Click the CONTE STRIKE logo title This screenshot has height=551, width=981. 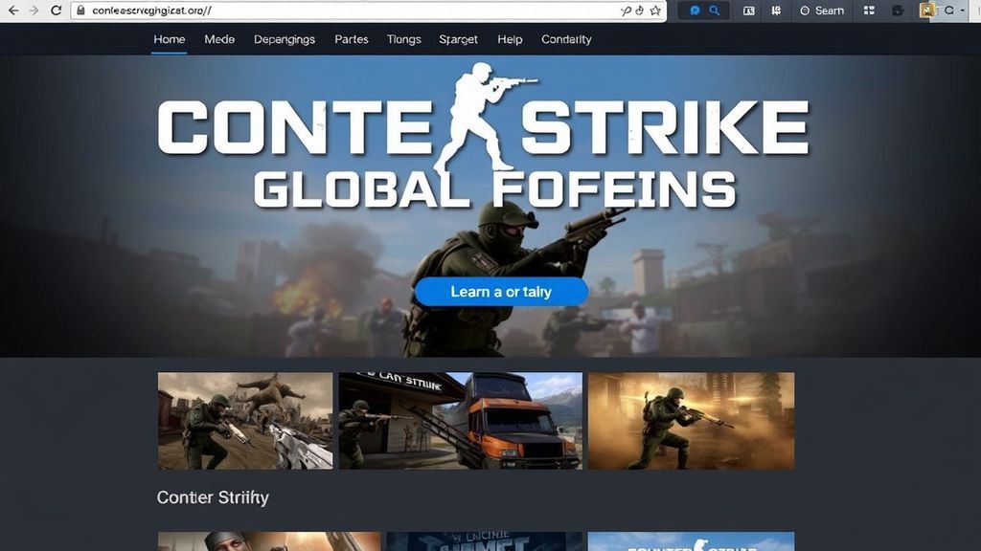click(x=483, y=125)
